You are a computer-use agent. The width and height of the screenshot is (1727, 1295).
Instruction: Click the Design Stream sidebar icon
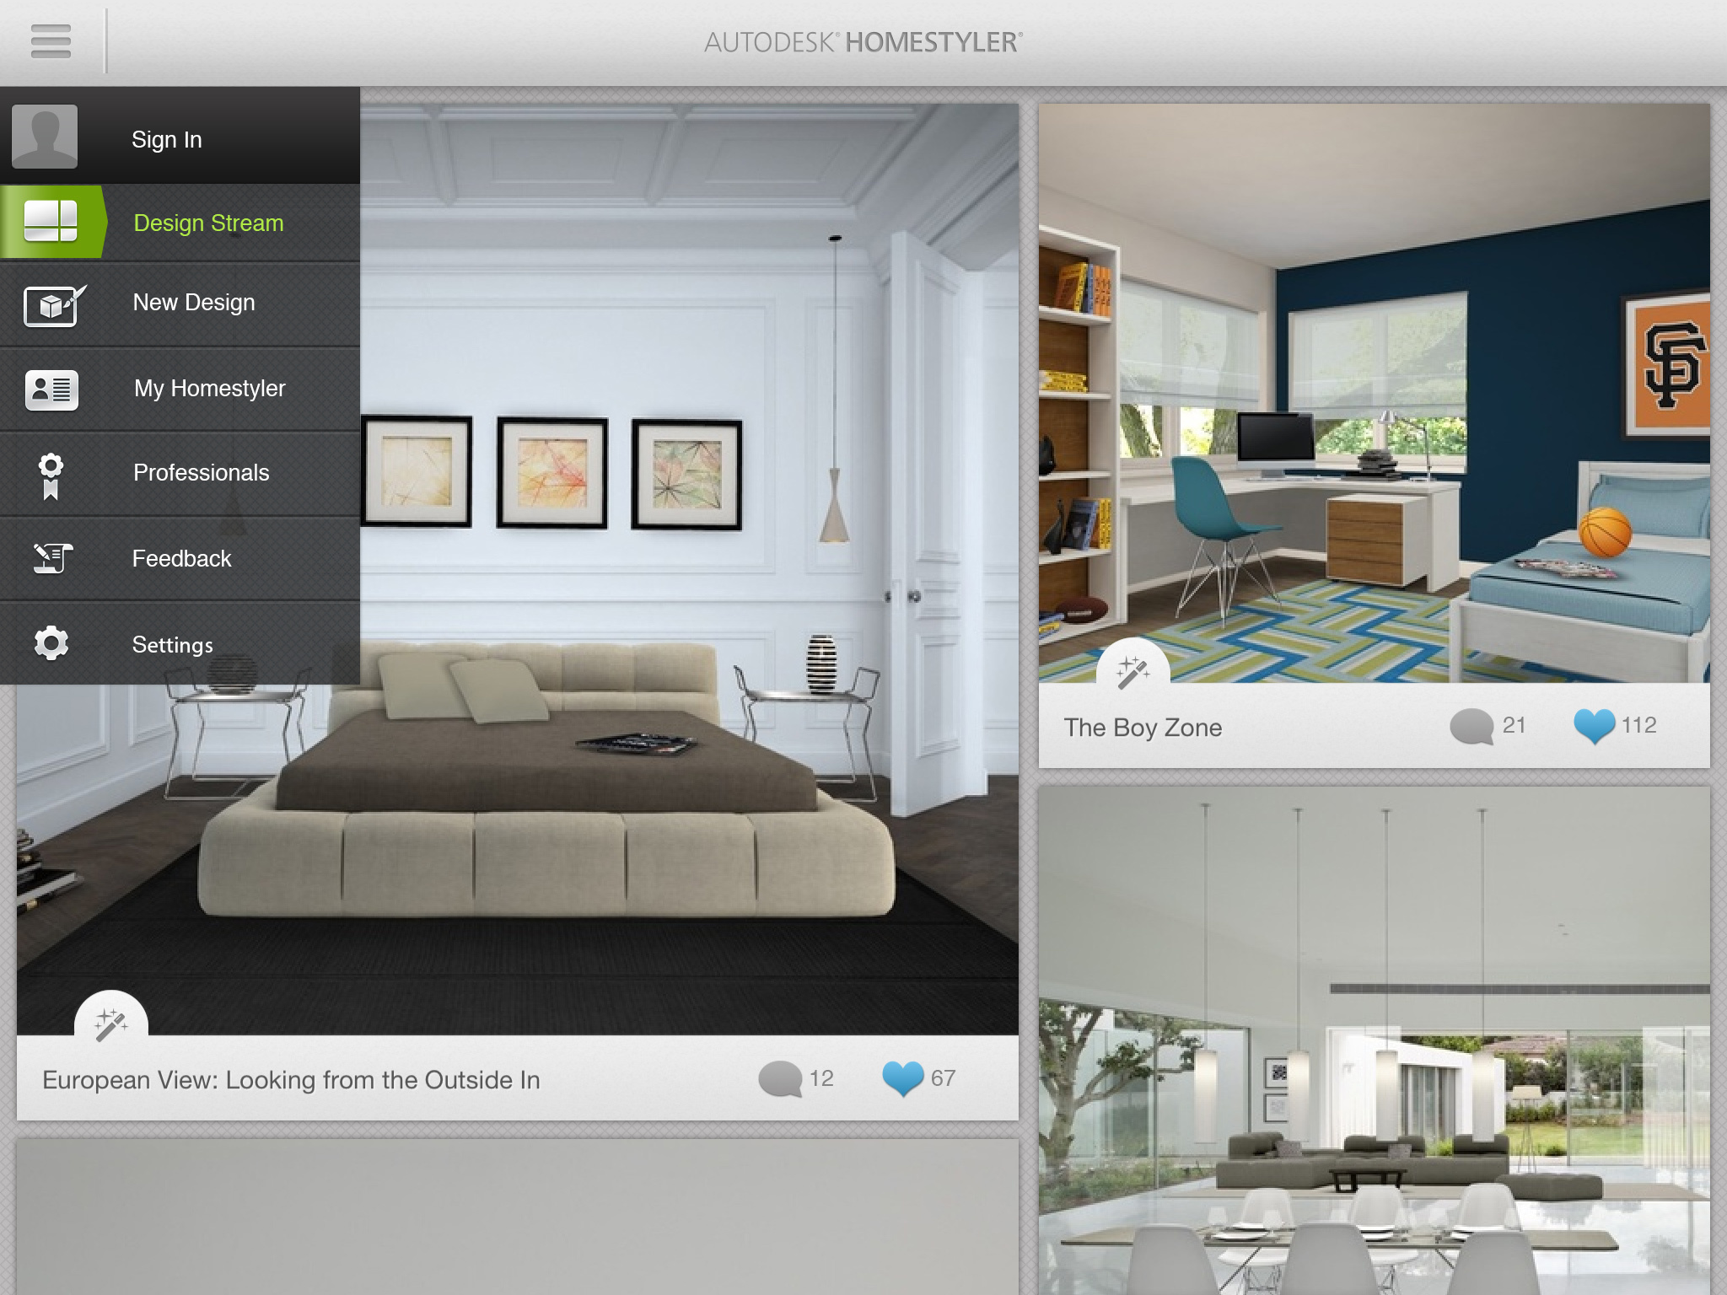[51, 222]
